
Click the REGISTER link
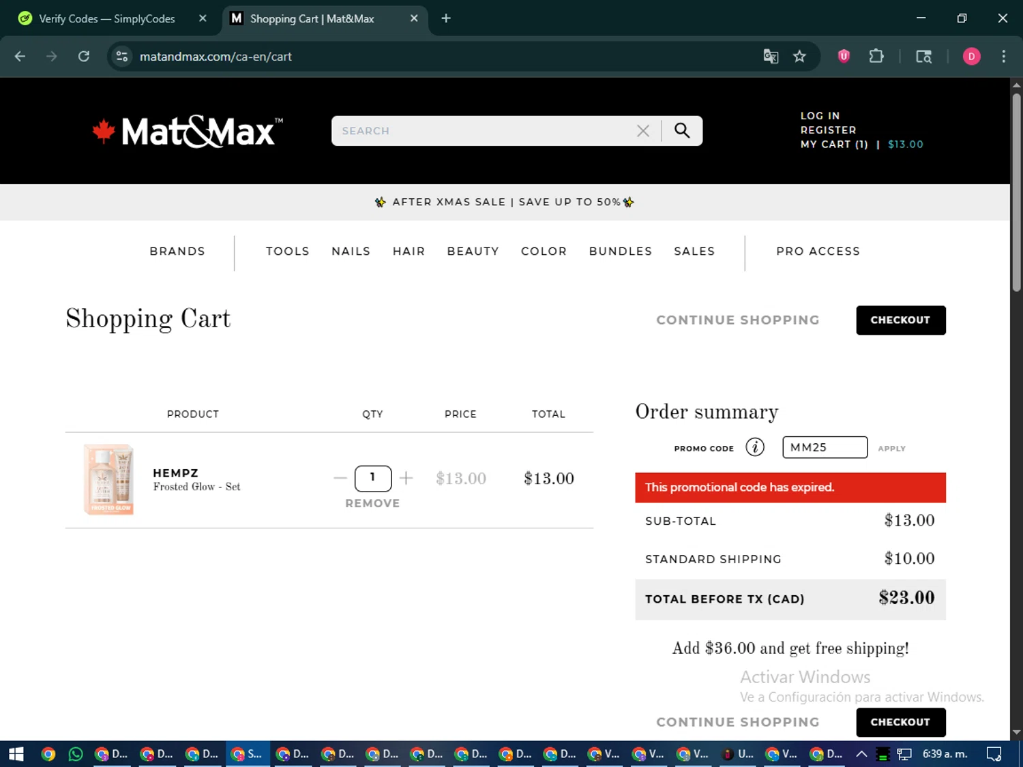[829, 130]
